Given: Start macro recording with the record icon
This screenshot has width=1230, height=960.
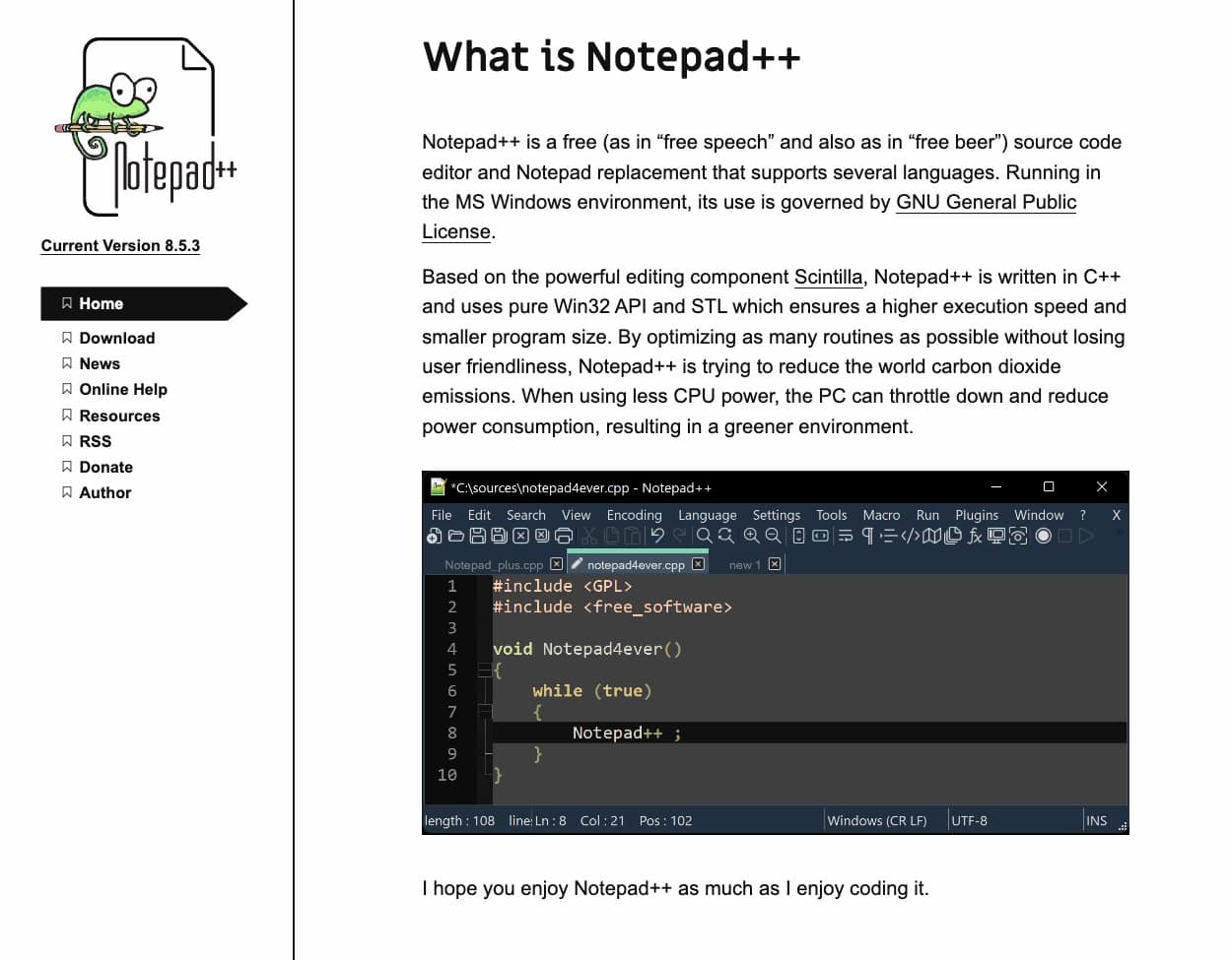Looking at the screenshot, I should tap(1043, 535).
